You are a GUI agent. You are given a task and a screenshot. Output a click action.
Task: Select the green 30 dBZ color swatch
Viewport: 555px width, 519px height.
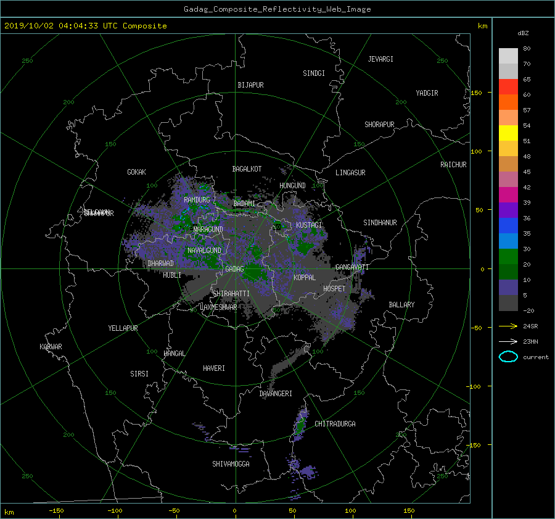click(508, 256)
